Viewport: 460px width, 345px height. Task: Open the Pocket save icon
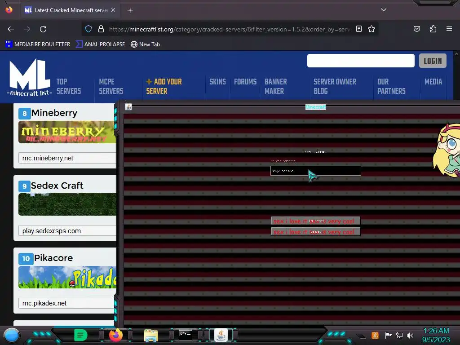(x=416, y=29)
